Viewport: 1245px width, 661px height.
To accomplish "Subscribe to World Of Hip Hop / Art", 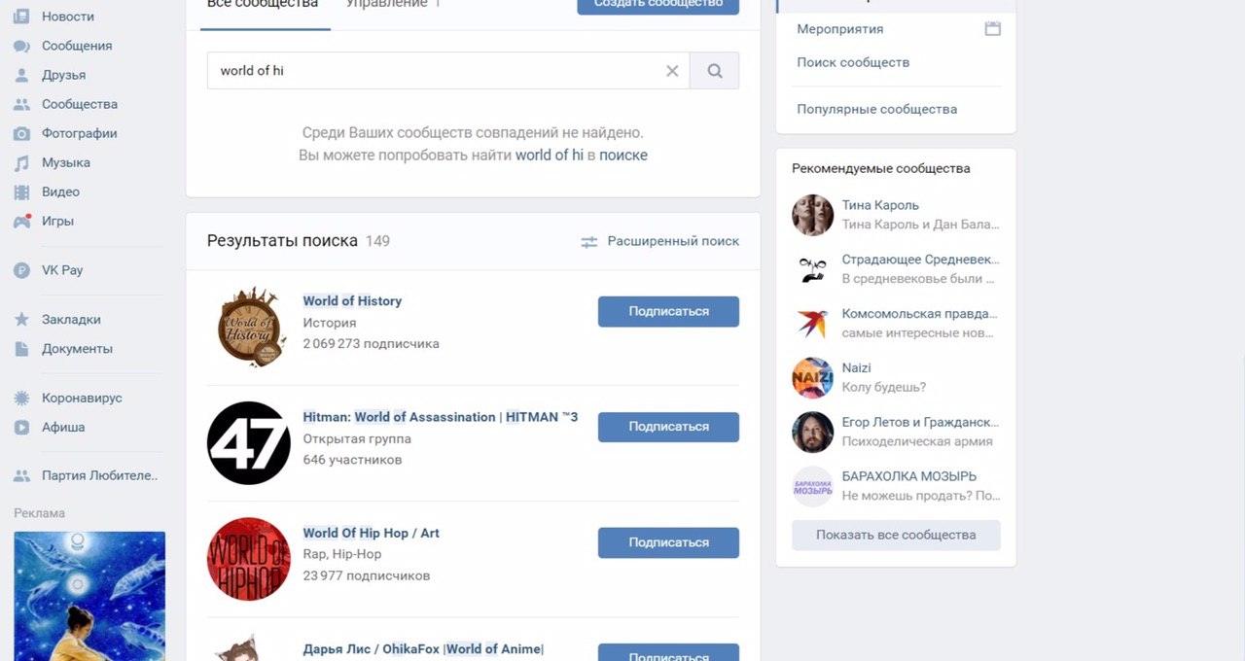I will [x=668, y=542].
